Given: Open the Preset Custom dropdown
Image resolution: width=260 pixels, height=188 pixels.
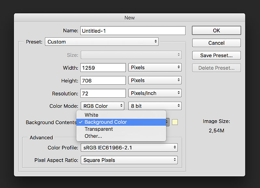Looking at the screenshot, I should click(x=102, y=42).
